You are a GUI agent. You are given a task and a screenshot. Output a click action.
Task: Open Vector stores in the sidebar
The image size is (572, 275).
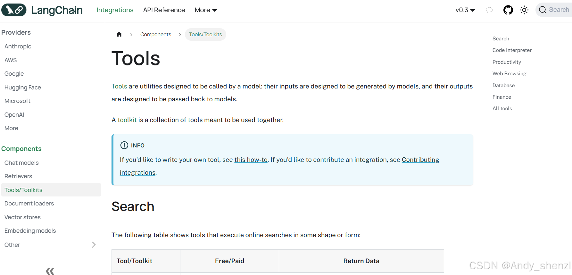coord(23,217)
